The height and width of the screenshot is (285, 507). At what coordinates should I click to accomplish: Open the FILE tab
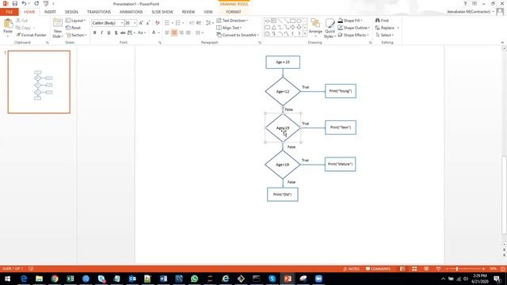(x=10, y=12)
